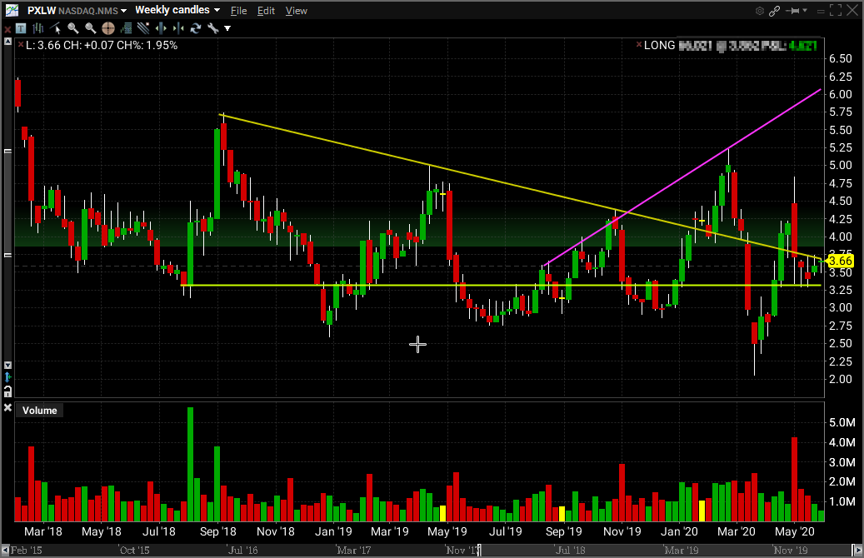Click the price scale up arrow
Screen dimensions: 864x558
tap(7, 42)
